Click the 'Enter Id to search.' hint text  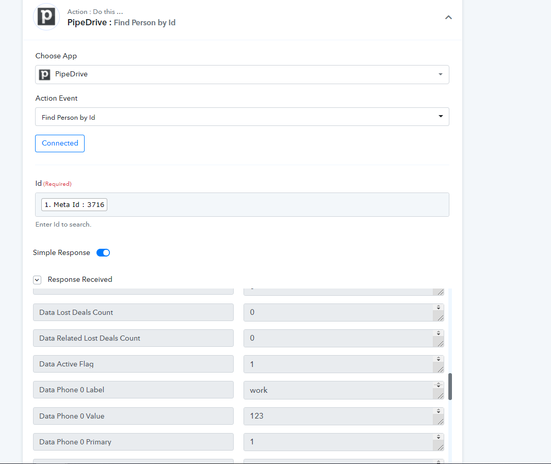click(x=63, y=225)
